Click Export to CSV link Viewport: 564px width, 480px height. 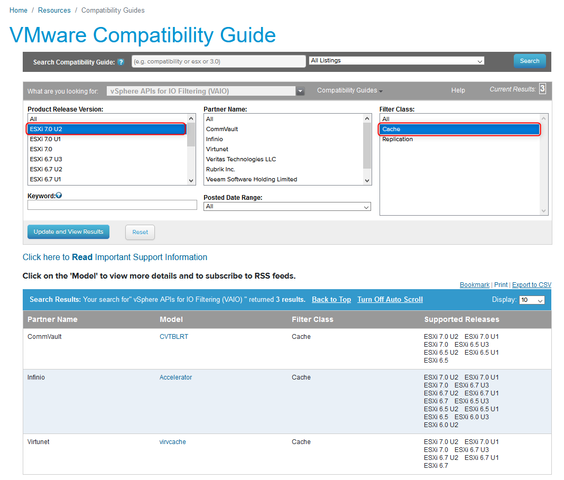[532, 284]
